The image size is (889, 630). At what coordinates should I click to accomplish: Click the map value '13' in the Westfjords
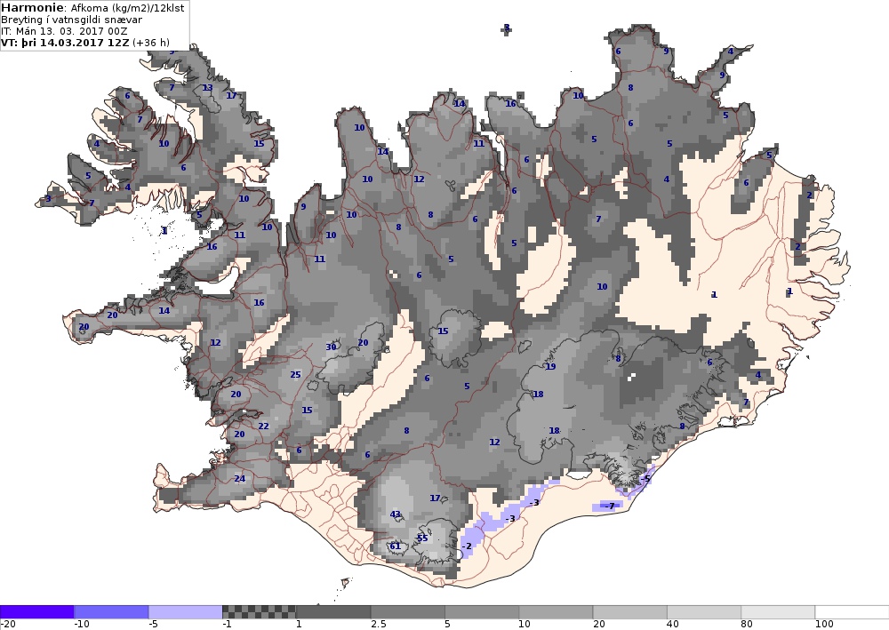coord(207,88)
